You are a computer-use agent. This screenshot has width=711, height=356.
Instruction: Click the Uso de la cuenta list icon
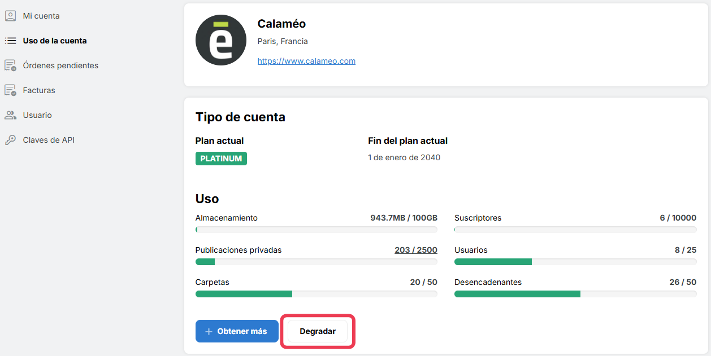10,41
